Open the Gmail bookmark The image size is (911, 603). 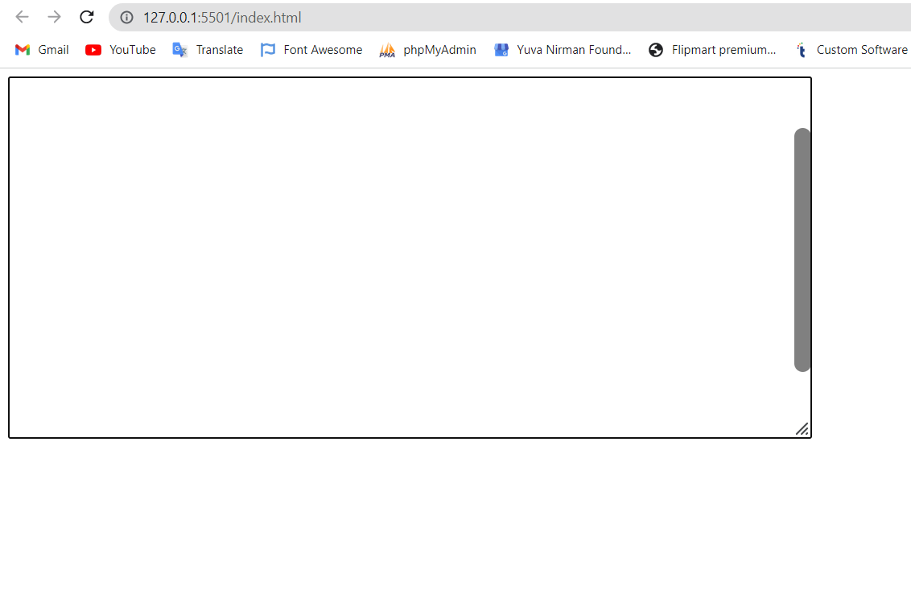click(x=41, y=49)
